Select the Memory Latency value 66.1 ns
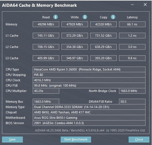The width and height of the screenshot is (152, 145). coord(132,24)
